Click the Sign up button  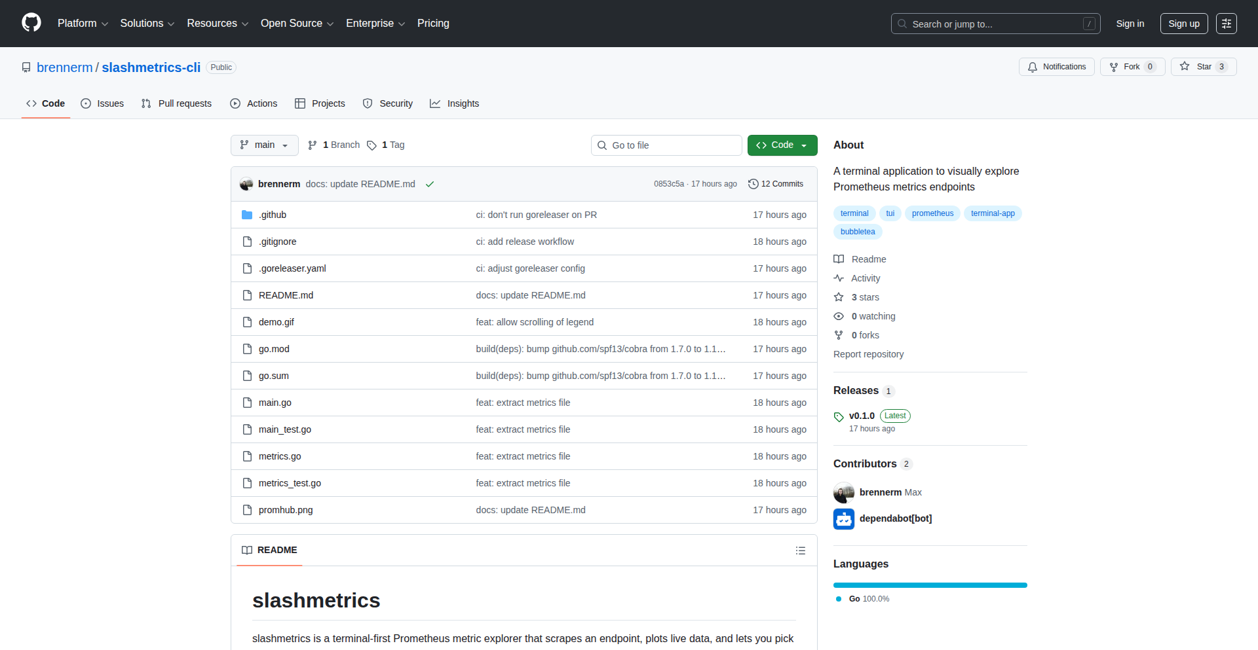[x=1183, y=24]
